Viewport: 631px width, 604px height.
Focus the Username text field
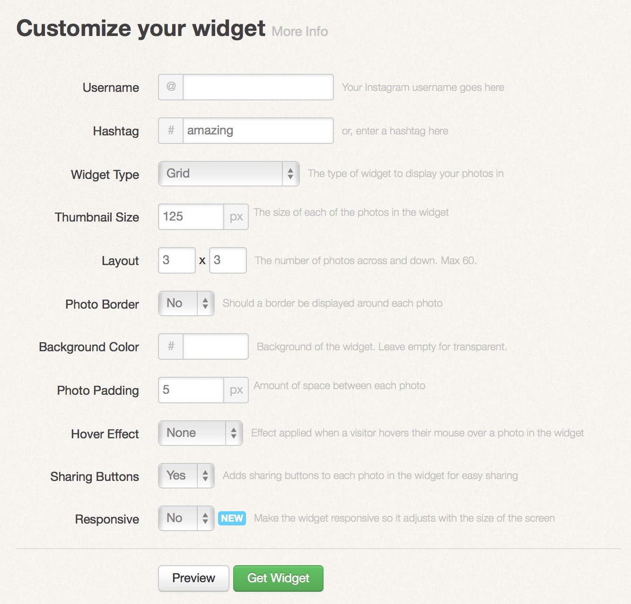pyautogui.click(x=258, y=87)
